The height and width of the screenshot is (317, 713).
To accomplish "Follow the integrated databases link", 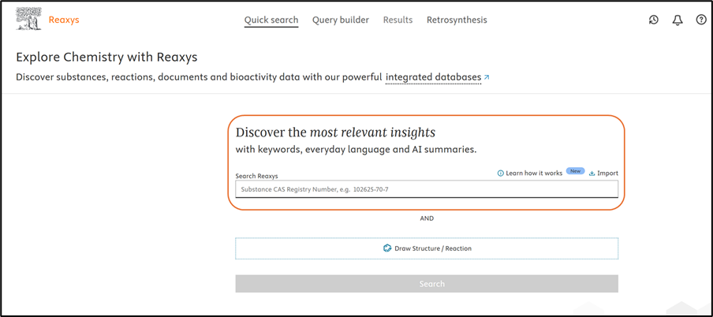I will (x=433, y=77).
